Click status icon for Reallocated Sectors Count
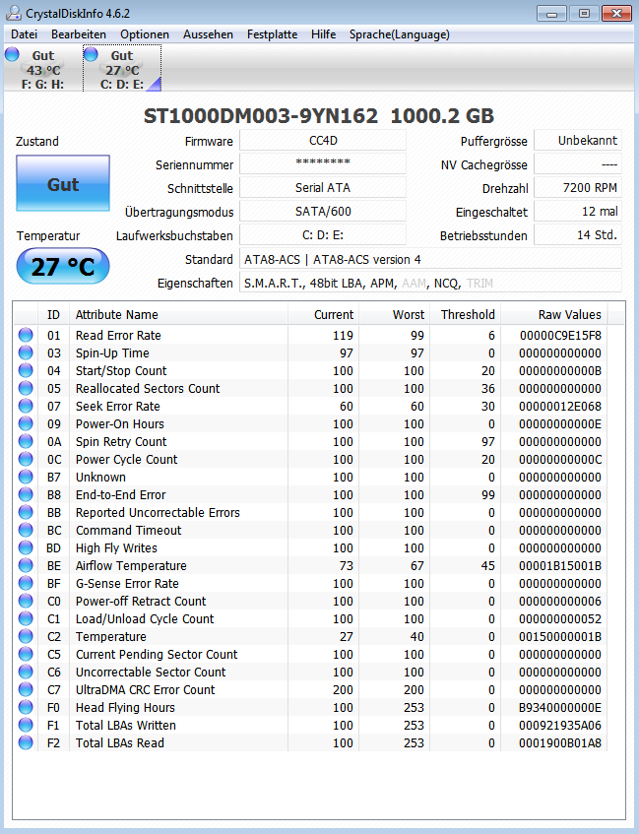This screenshot has width=639, height=834. [x=26, y=388]
